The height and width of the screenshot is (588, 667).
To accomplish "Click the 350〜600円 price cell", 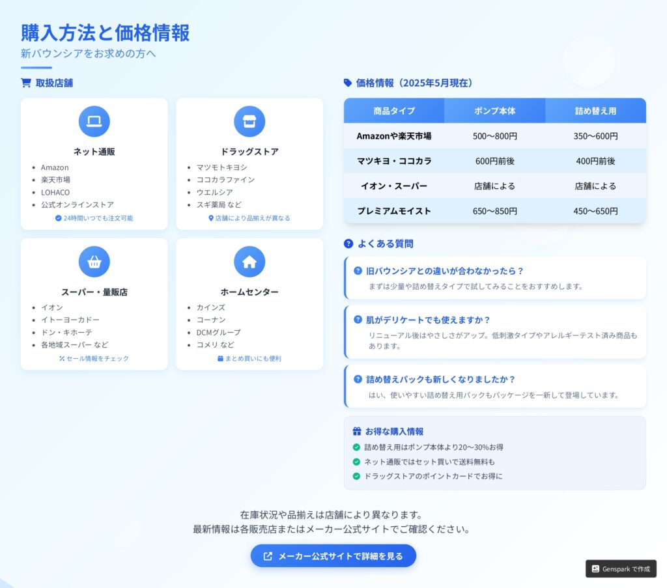I will (595, 136).
